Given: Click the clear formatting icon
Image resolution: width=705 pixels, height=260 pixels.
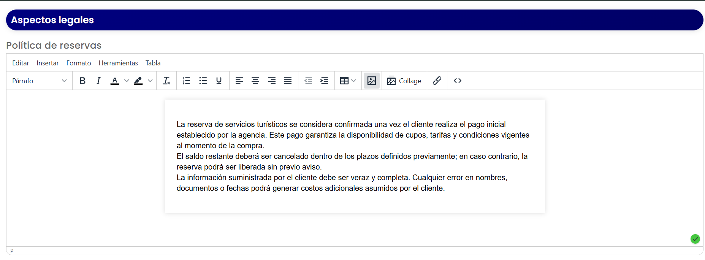Looking at the screenshot, I should (166, 81).
